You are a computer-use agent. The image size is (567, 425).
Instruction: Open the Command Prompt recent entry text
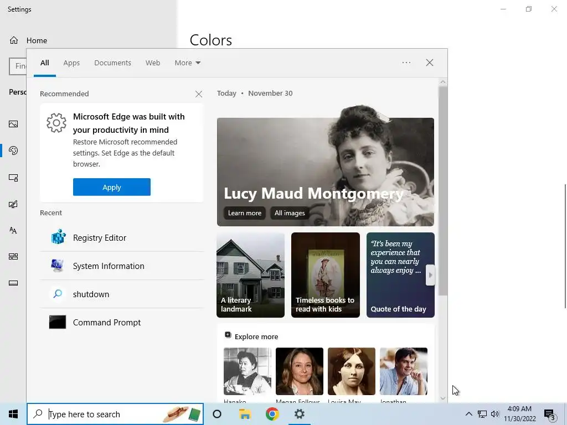click(x=107, y=322)
